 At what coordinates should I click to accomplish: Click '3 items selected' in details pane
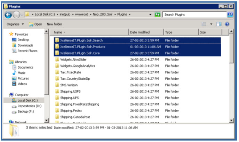(39, 127)
